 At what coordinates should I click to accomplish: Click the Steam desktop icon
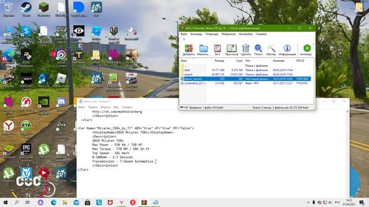[26, 9]
